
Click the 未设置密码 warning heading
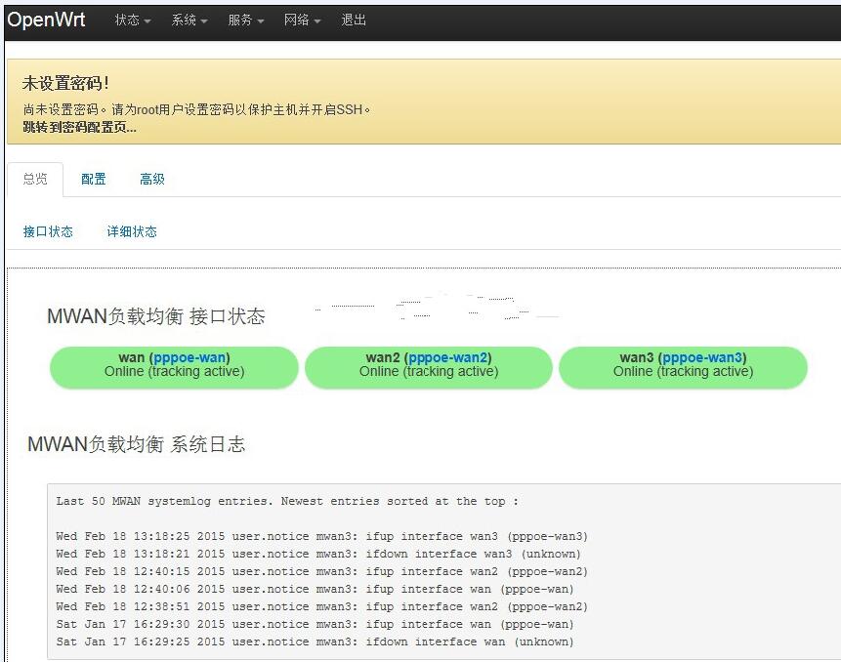pos(65,84)
